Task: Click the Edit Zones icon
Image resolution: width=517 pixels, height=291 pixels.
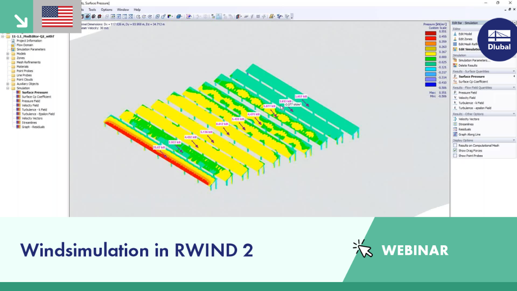Action: click(x=455, y=39)
